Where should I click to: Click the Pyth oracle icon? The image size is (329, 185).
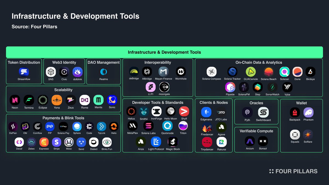click(x=247, y=112)
